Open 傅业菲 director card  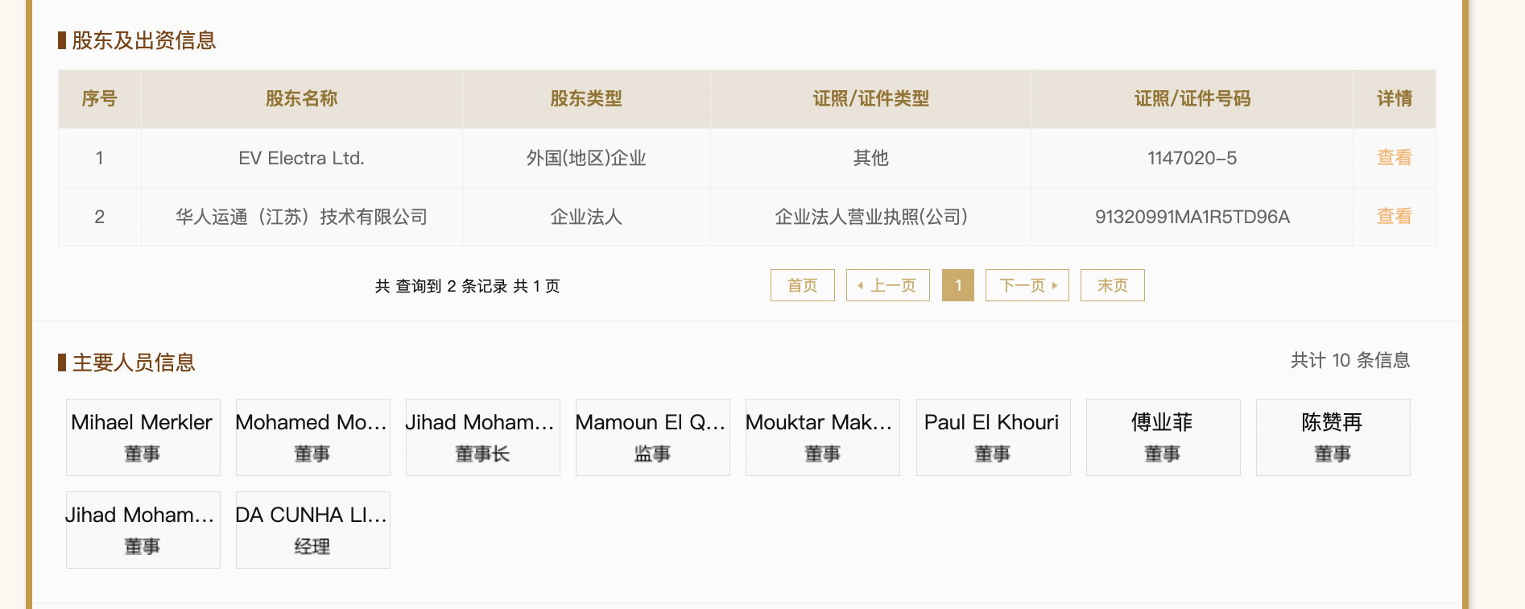[1162, 437]
